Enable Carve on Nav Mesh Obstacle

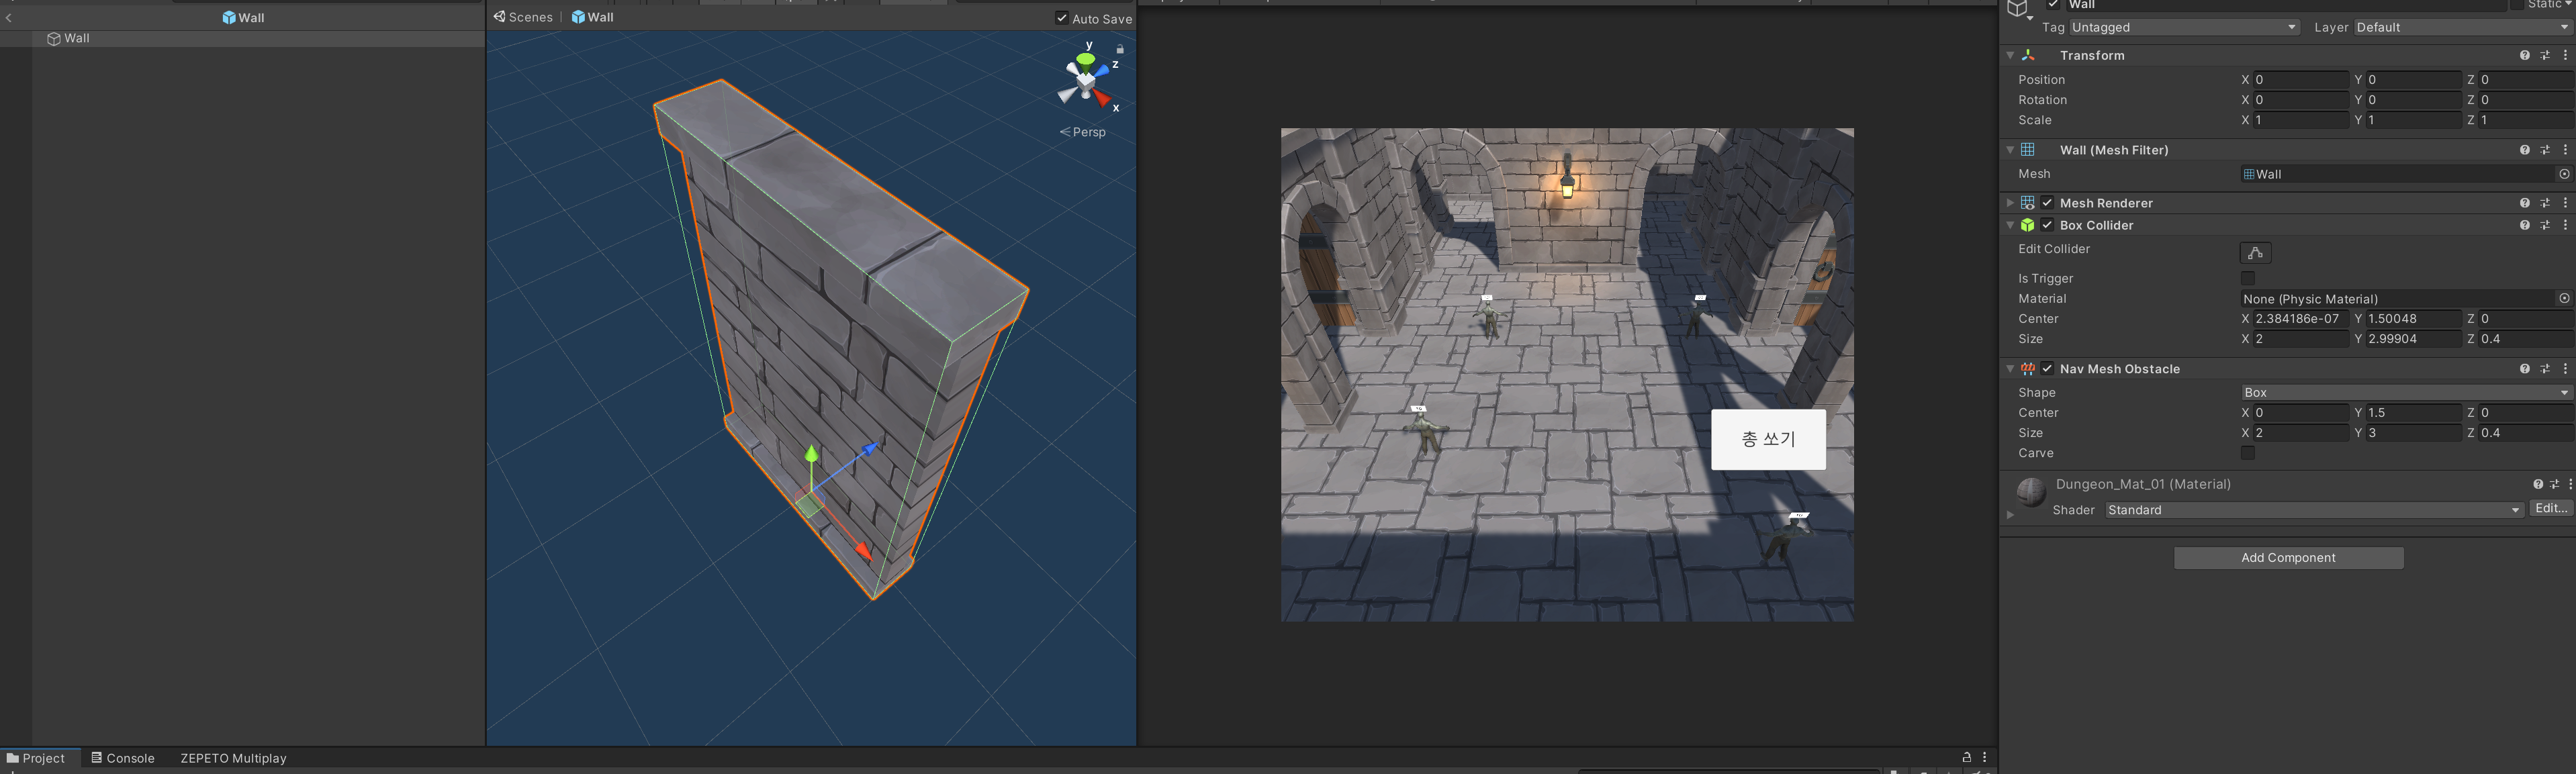pyautogui.click(x=2248, y=453)
